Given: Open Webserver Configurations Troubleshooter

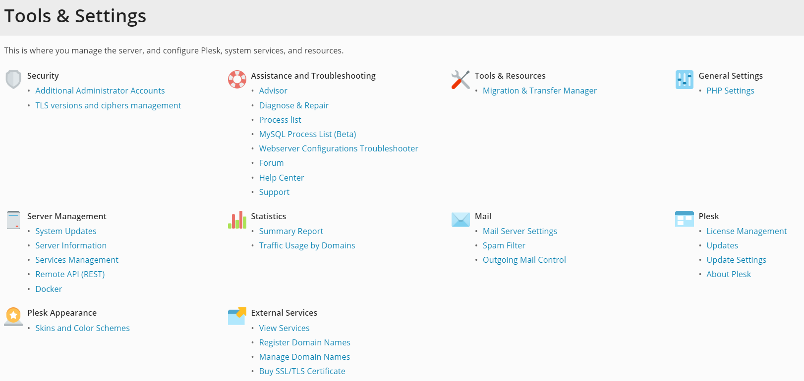Looking at the screenshot, I should click(x=339, y=148).
